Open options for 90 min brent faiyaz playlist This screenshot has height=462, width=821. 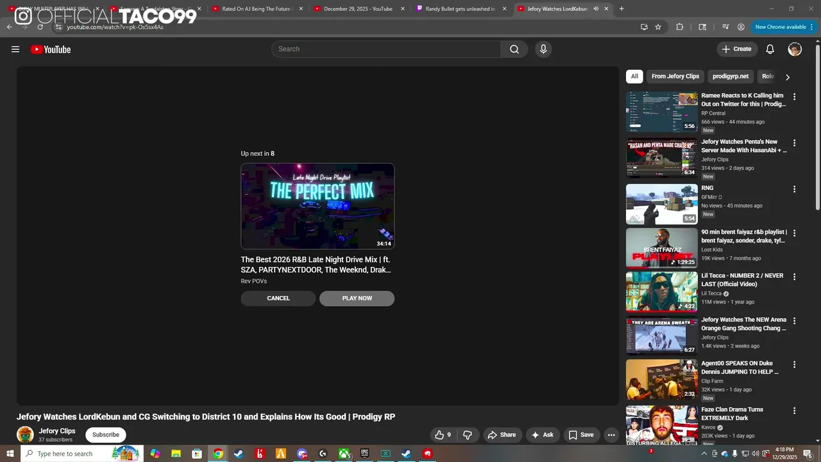click(794, 233)
